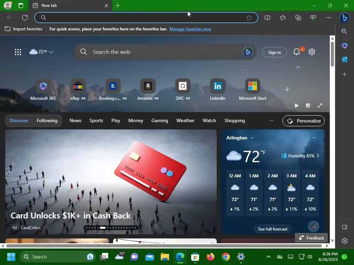
Task: Click the edit background icon
Action: 308,106
